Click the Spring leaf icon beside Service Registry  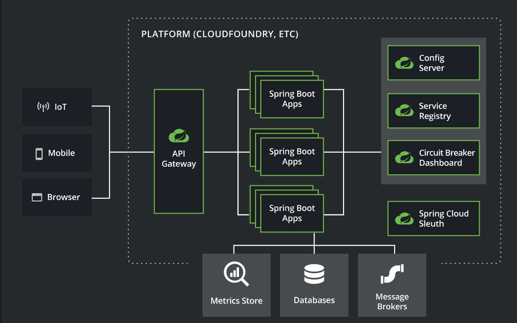click(x=404, y=110)
